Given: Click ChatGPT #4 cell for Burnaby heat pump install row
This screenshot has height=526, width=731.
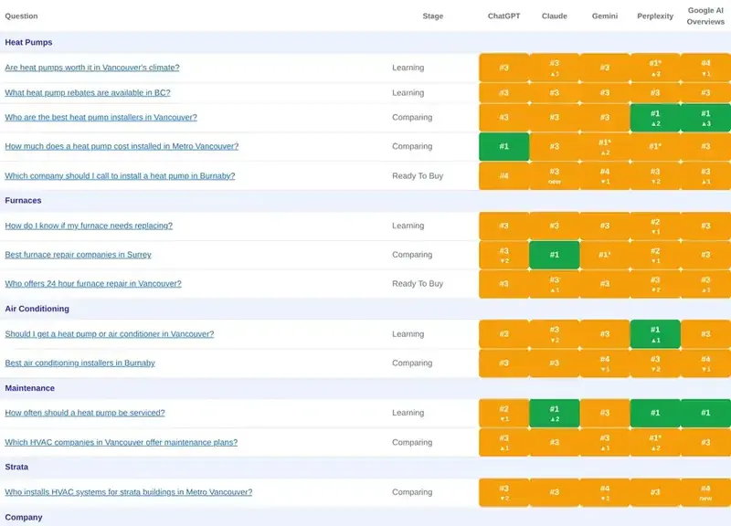Looking at the screenshot, I should pyautogui.click(x=504, y=176).
